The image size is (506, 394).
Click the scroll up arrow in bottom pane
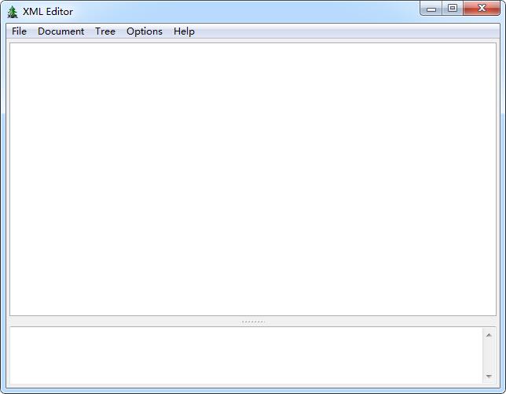click(x=489, y=335)
